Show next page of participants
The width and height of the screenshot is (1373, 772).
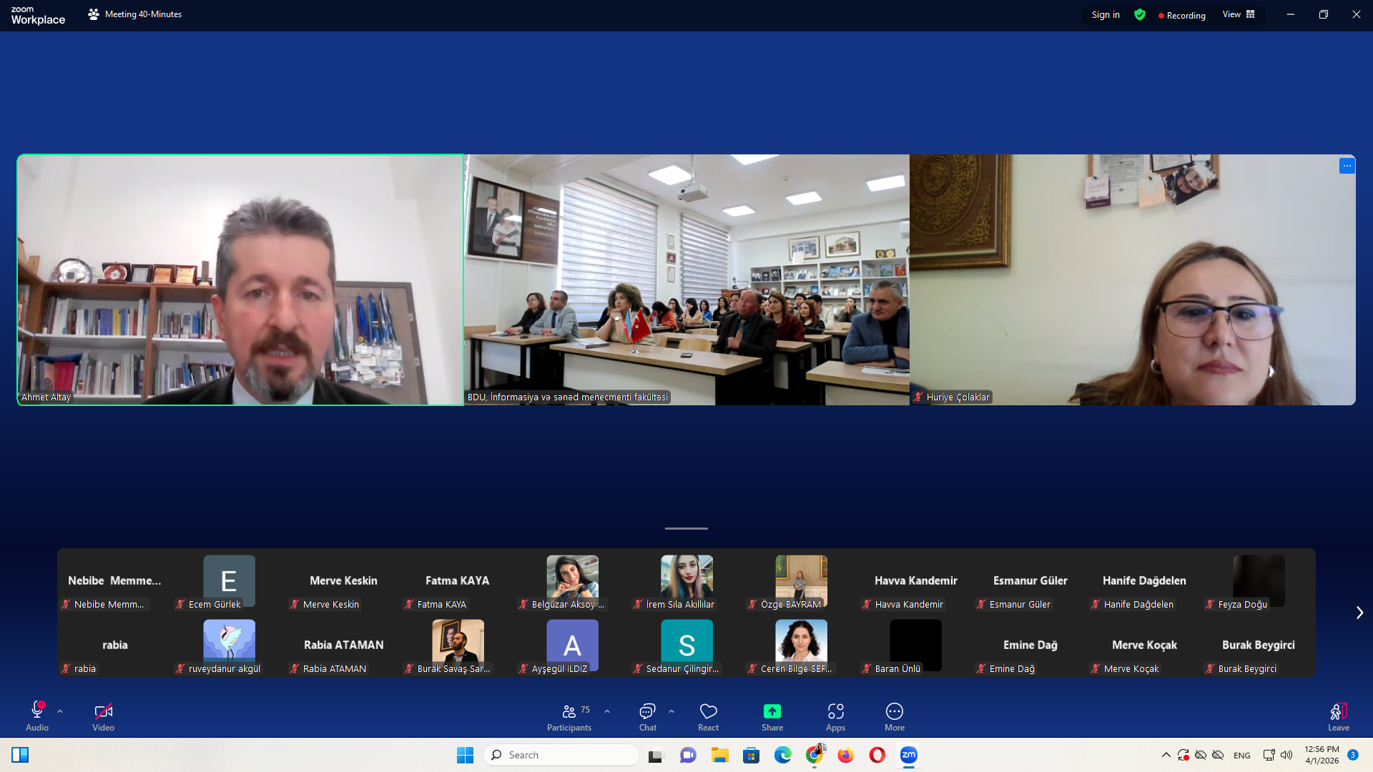point(1359,613)
